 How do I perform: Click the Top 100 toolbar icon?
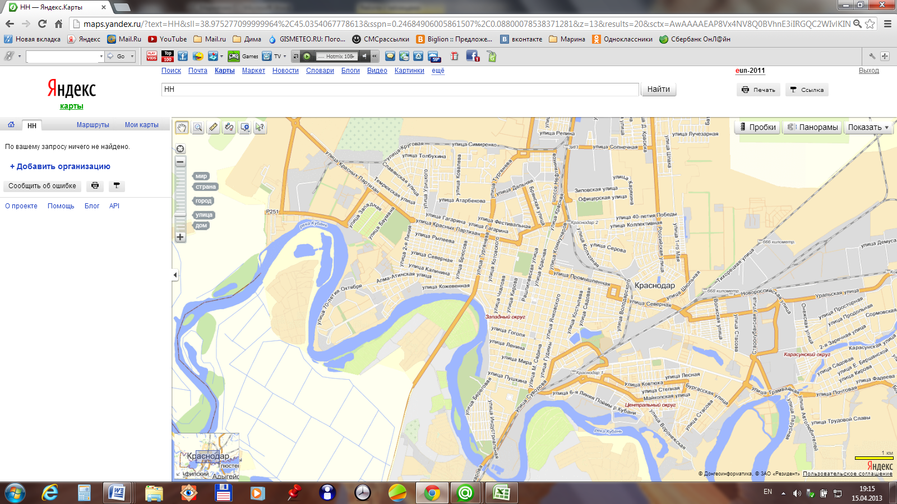tap(168, 56)
